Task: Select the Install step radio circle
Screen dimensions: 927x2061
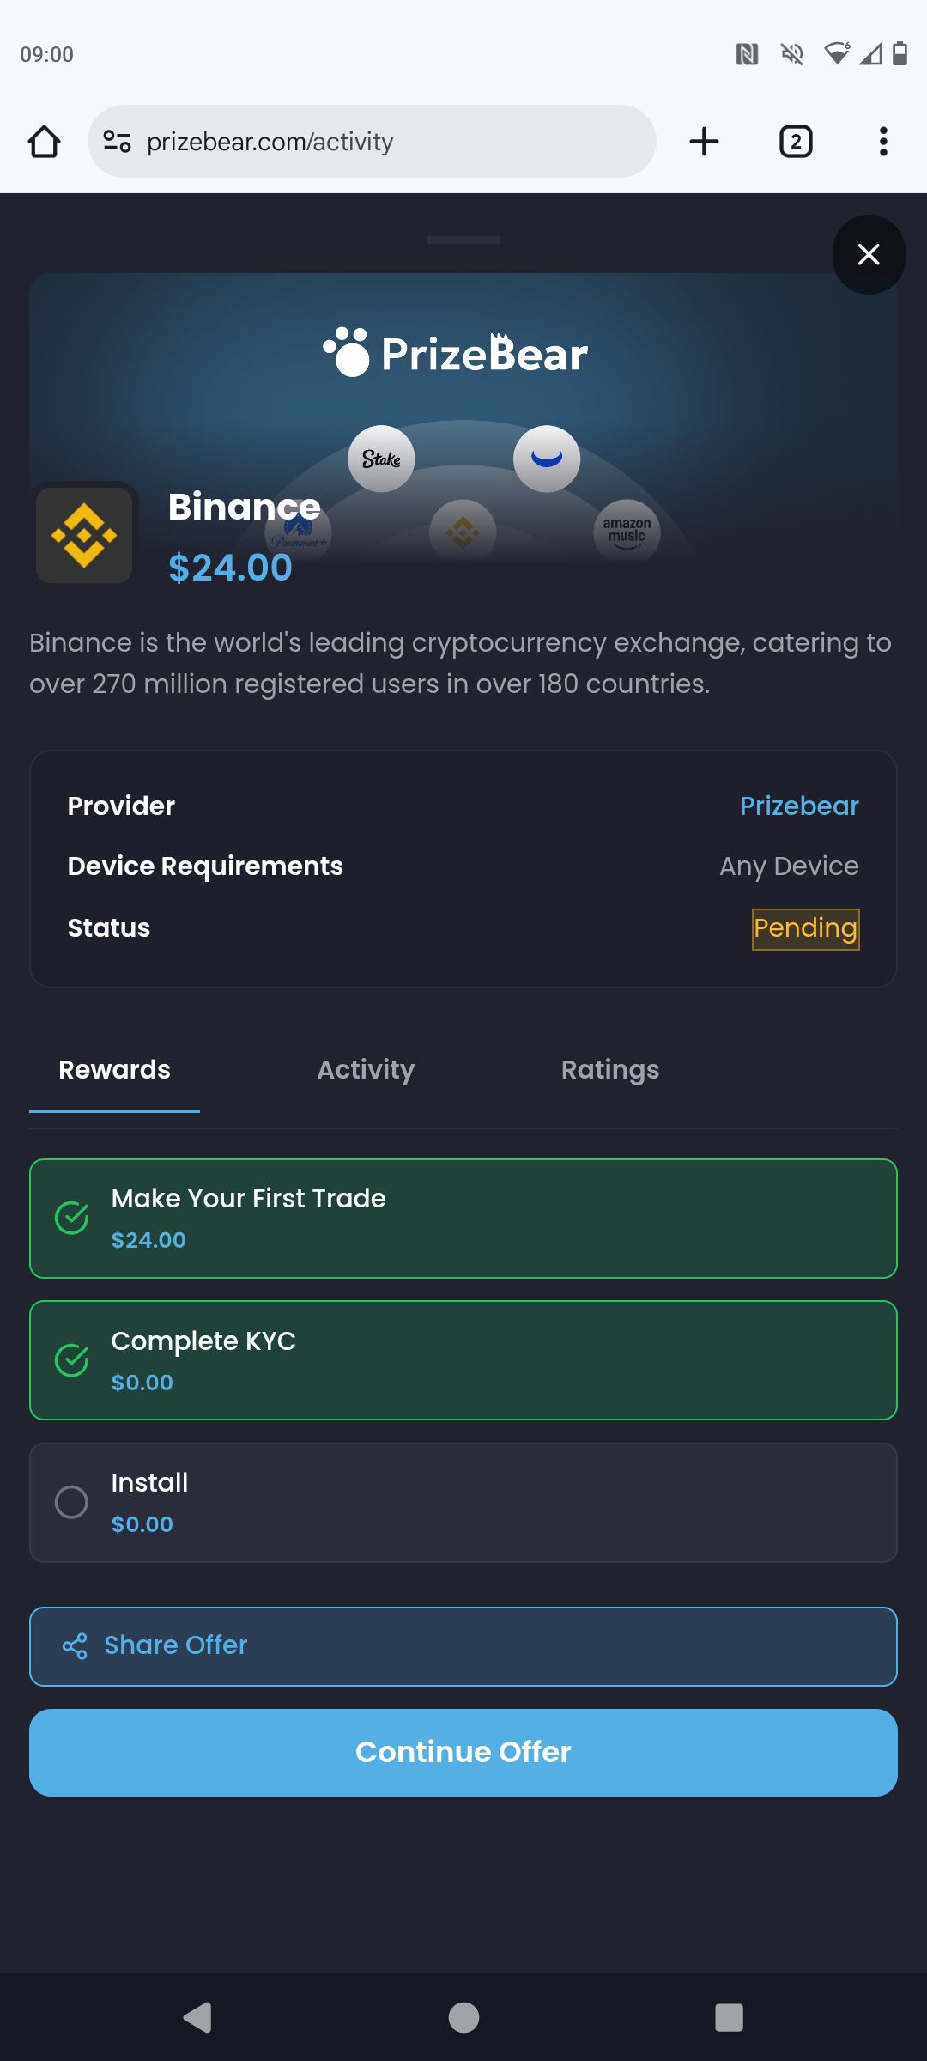Action: click(x=72, y=1502)
